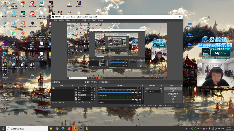Move the scene down in the Scenes dock
Screen dimensions: 234x131
[x=63, y=102]
